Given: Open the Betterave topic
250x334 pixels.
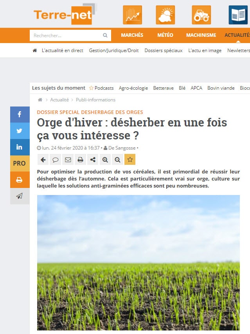Looking at the screenshot, I should click(163, 88).
